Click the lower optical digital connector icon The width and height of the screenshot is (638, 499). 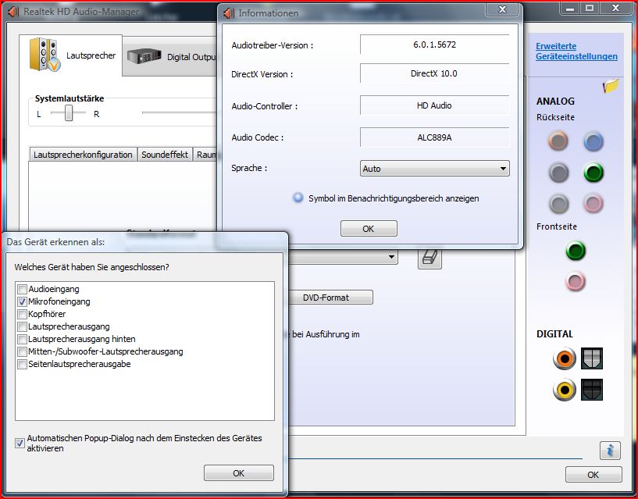pyautogui.click(x=592, y=390)
